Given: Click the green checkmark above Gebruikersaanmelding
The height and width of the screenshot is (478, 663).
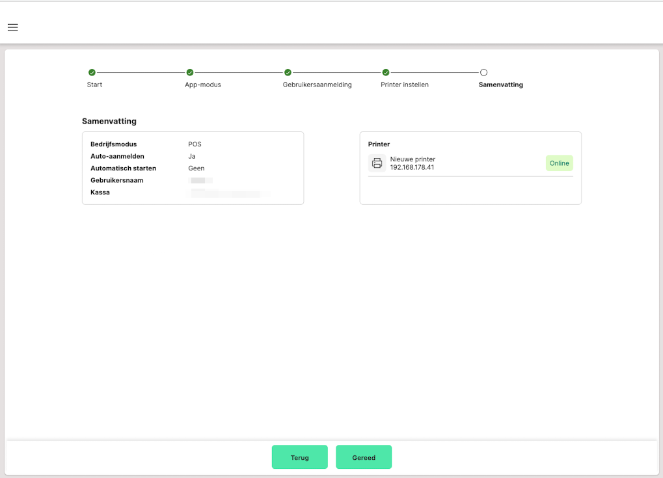Looking at the screenshot, I should point(288,73).
